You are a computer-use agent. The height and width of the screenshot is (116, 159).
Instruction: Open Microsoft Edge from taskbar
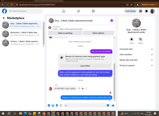click(x=25, y=113)
